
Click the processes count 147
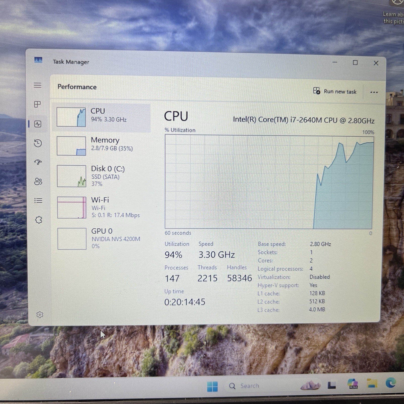pos(172,278)
